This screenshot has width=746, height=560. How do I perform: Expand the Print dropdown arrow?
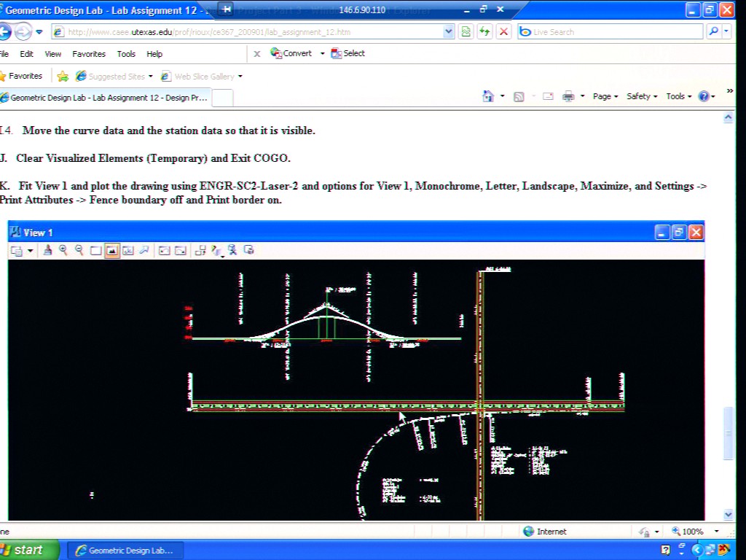pos(582,96)
